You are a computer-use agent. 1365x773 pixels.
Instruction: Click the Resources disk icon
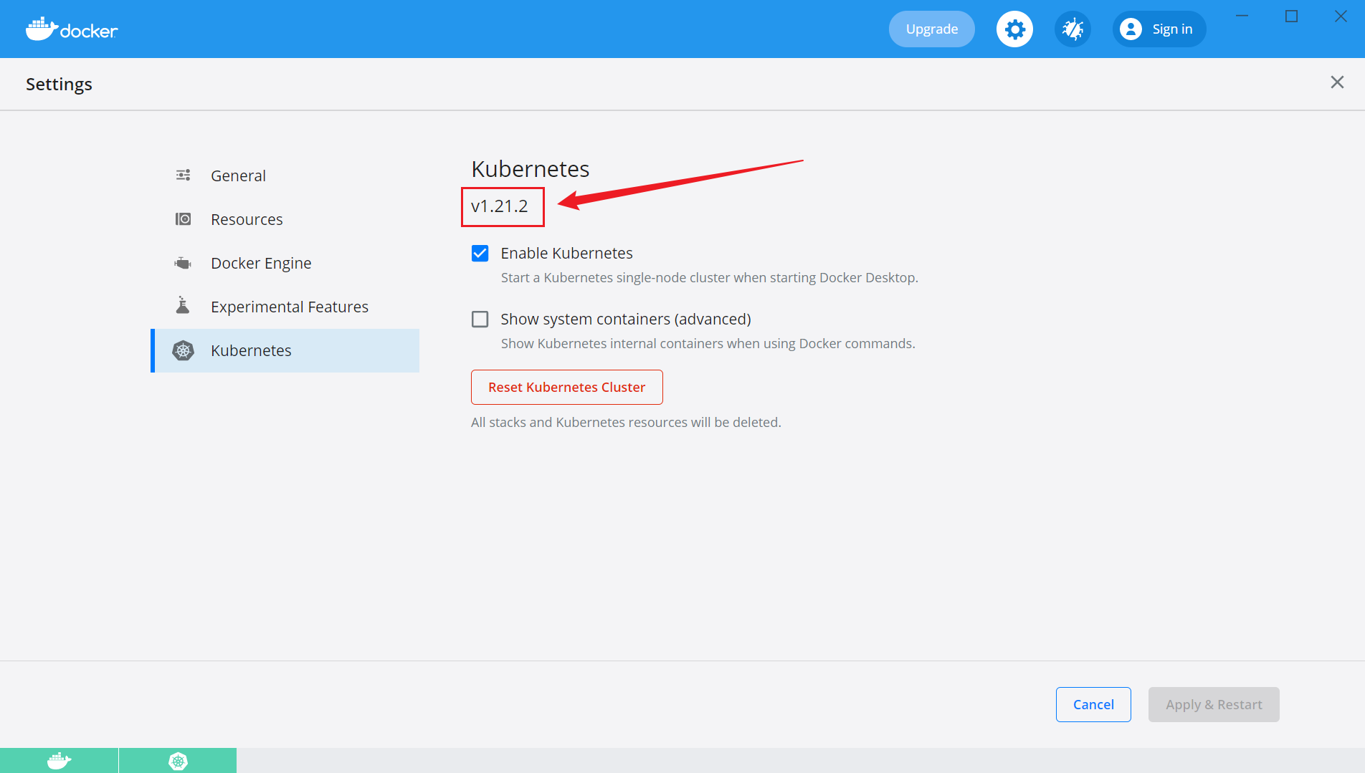tap(184, 219)
